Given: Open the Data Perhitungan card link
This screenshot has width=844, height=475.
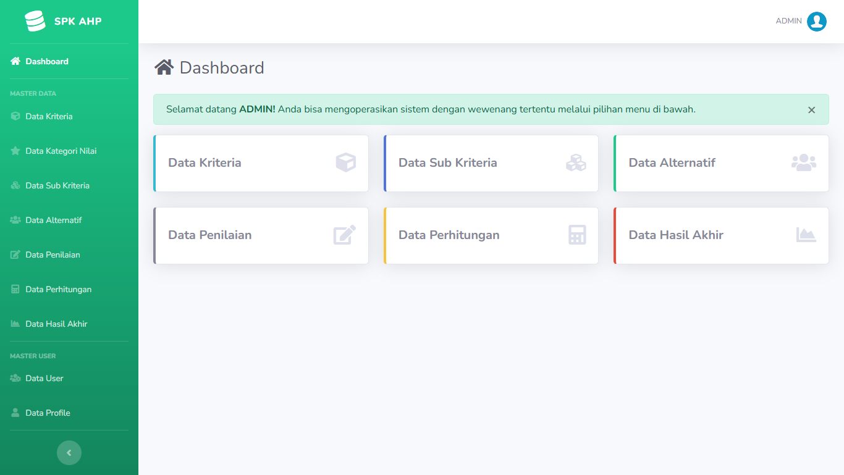Looking at the screenshot, I should 449,235.
